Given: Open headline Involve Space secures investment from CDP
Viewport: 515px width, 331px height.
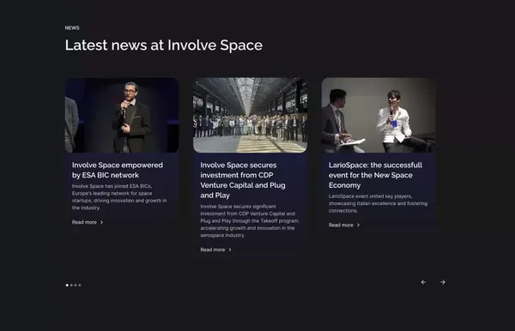Looking at the screenshot, I should tap(243, 180).
